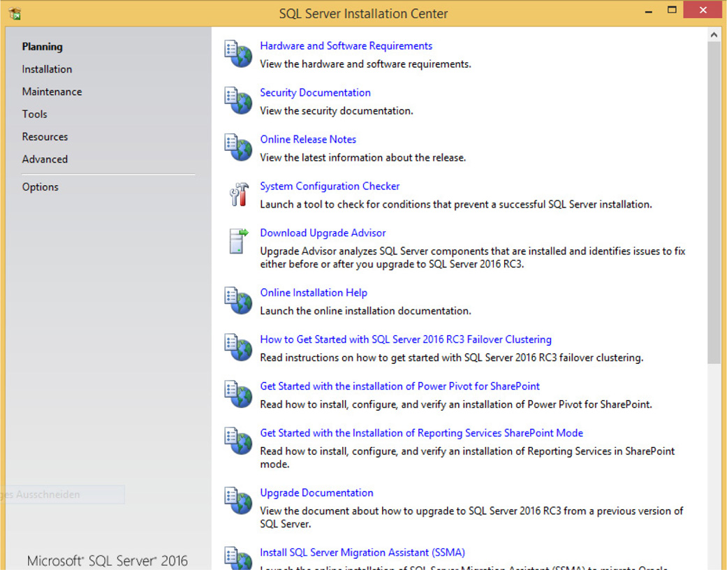Open the Failover Clustering getting started link

[x=406, y=339]
